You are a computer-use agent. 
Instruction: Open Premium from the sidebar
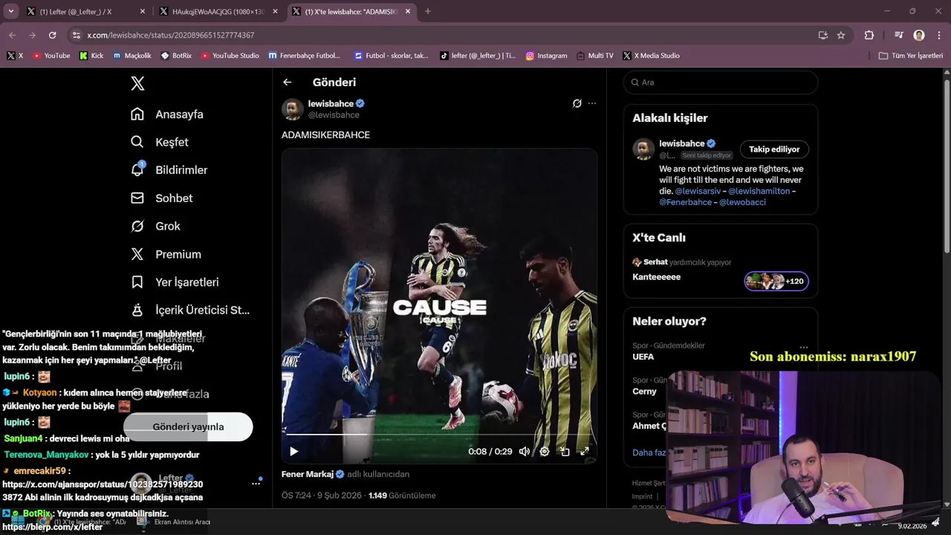166,254
